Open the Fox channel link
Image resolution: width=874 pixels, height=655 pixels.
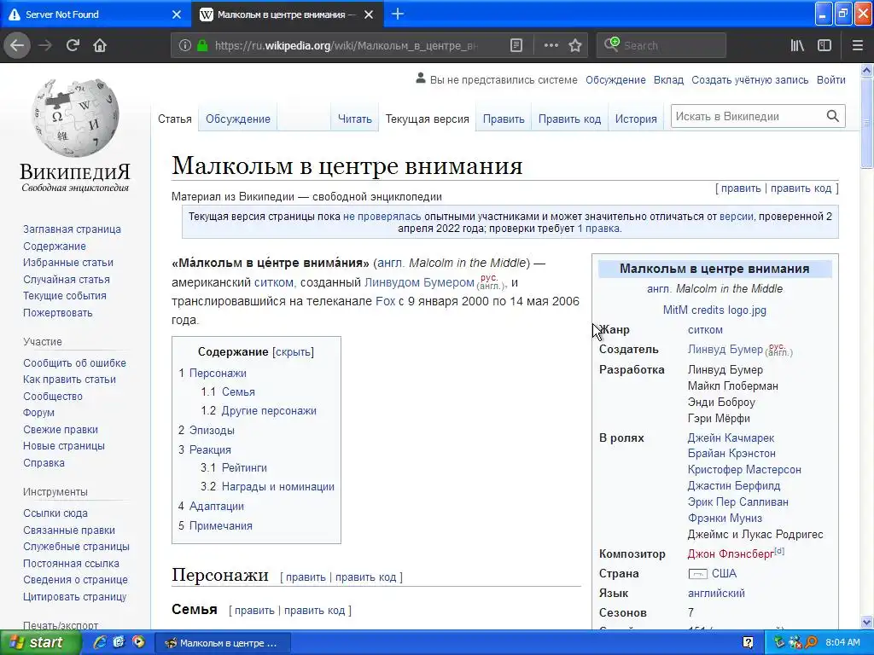pos(385,301)
